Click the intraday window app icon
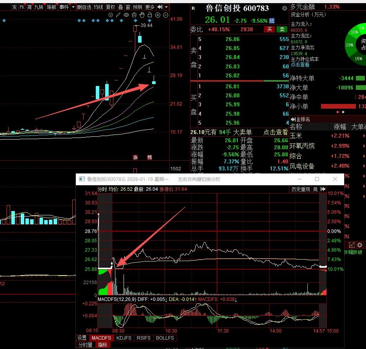This screenshot has height=349, width=366. (82, 179)
